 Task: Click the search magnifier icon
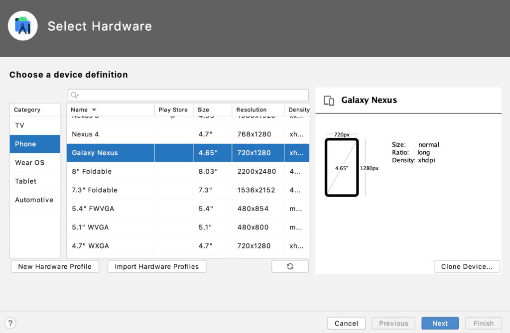(75, 95)
